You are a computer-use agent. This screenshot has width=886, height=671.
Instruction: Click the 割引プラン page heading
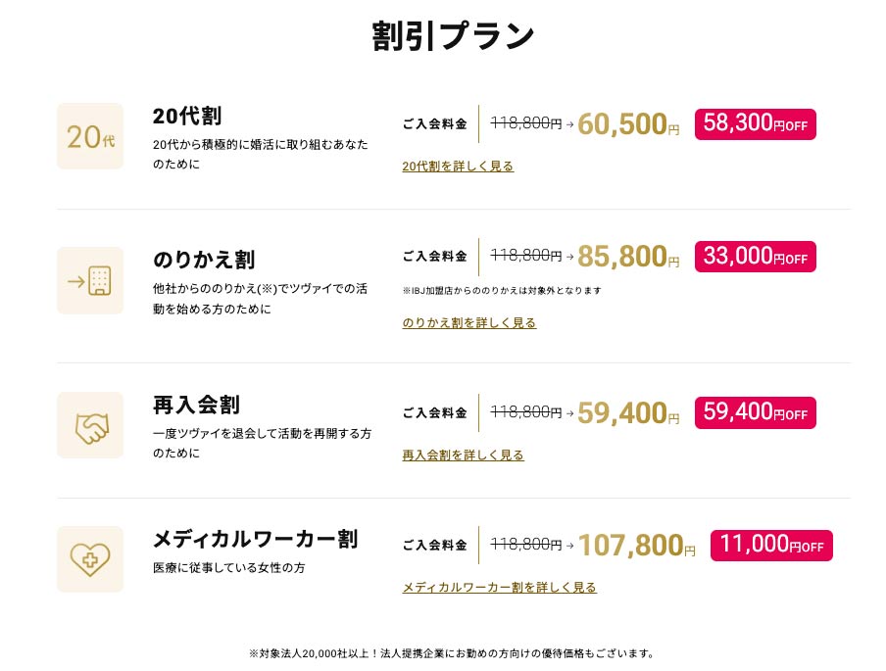pos(453,35)
